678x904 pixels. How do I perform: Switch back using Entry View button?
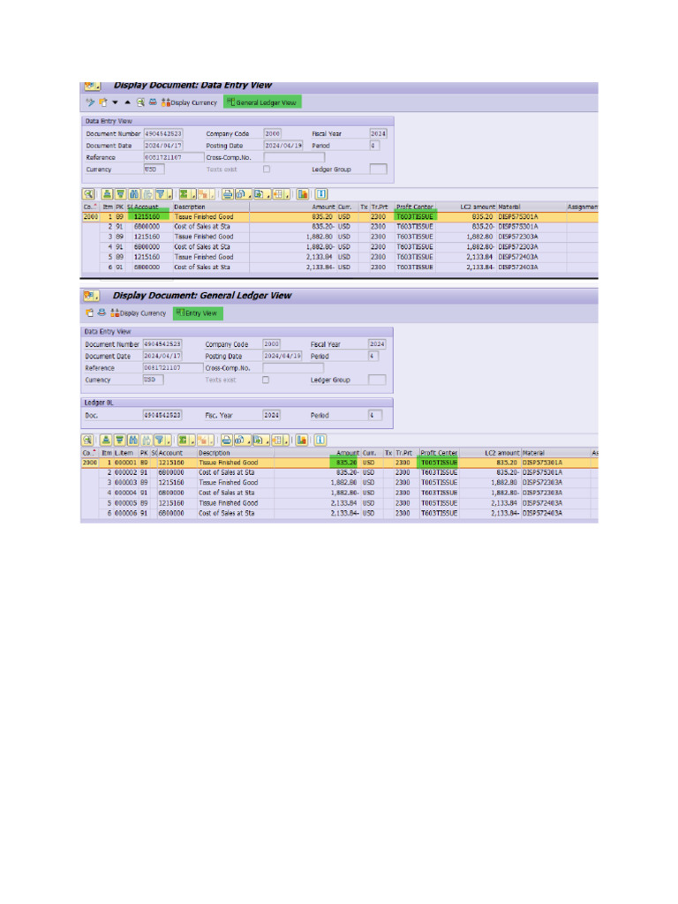[198, 313]
